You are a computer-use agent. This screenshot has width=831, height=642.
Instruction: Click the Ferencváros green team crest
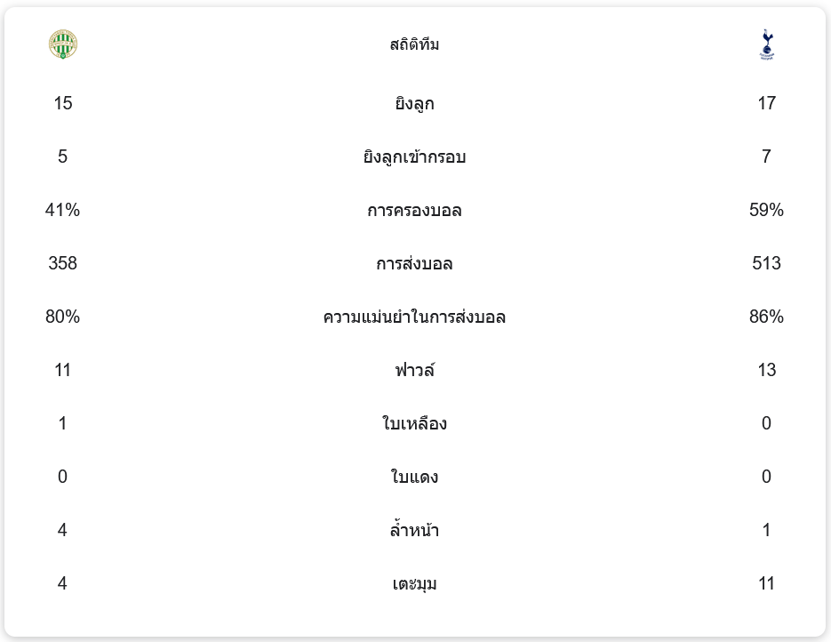(x=63, y=44)
